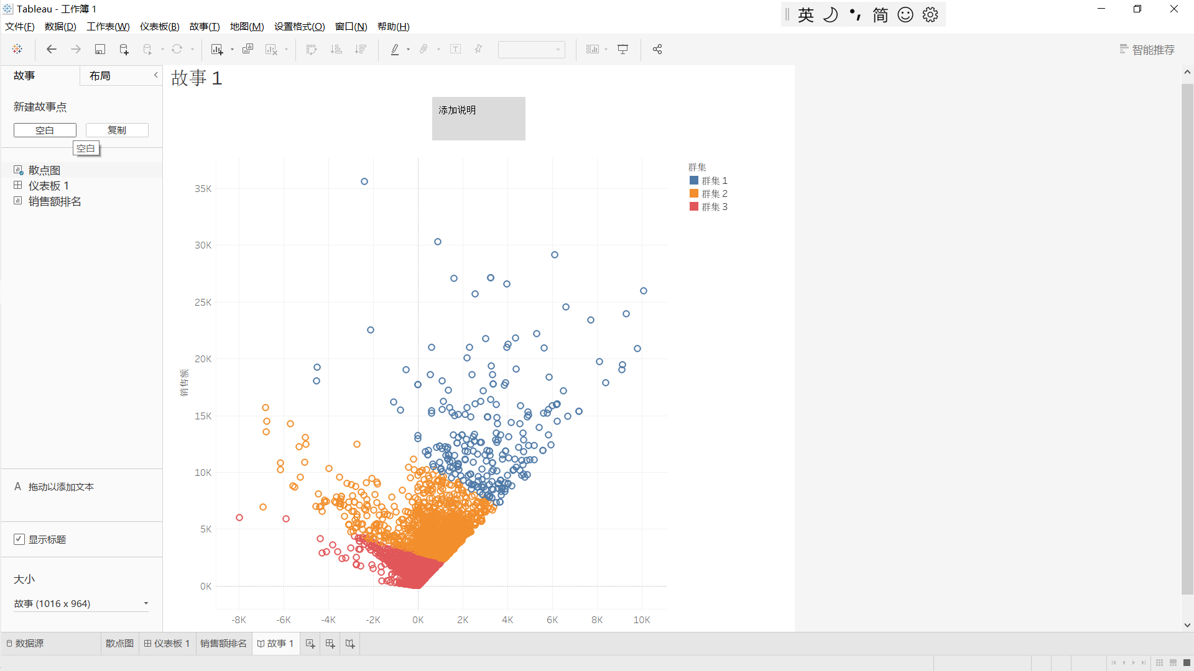This screenshot has width=1194, height=671.
Task: Toggle show title checkbox
Action: tap(18, 539)
